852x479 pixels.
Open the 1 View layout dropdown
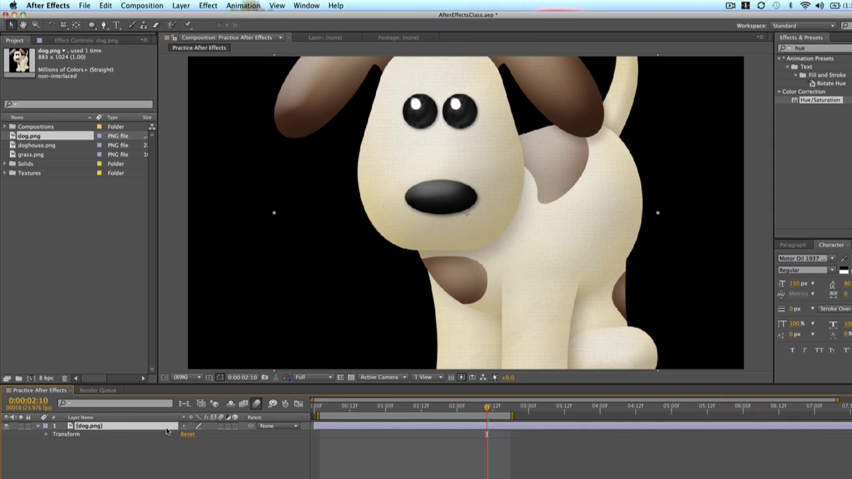coord(429,377)
